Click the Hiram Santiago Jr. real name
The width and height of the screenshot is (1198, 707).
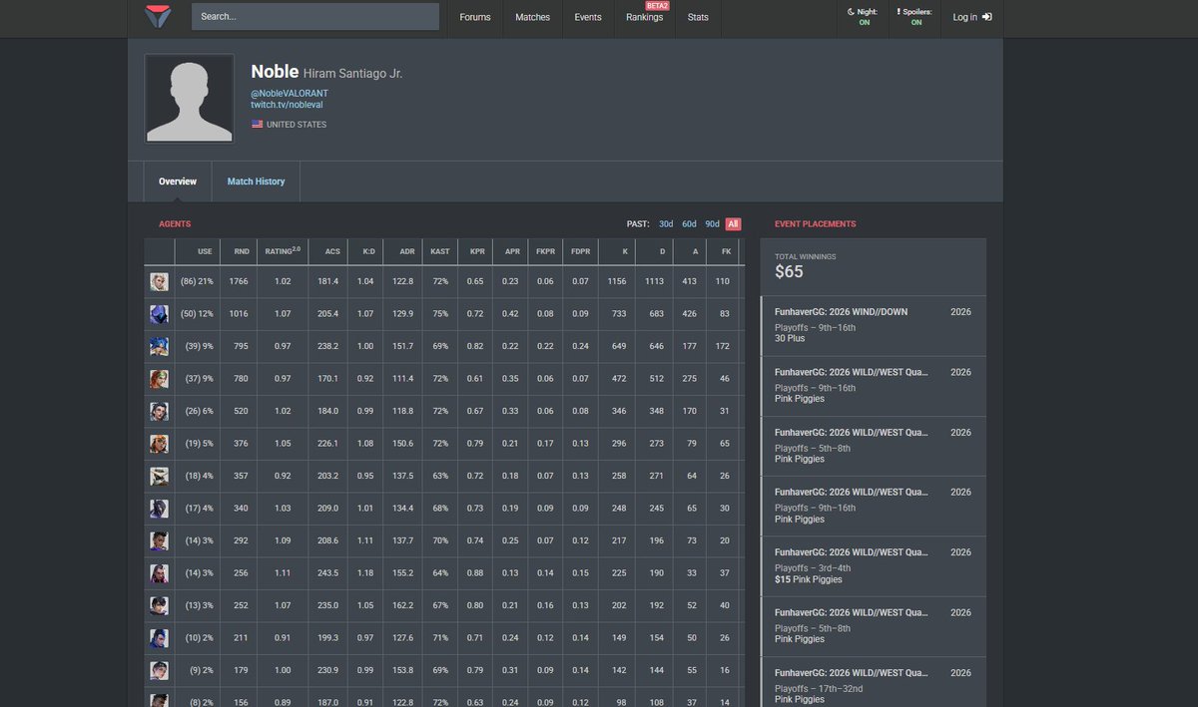(x=352, y=74)
